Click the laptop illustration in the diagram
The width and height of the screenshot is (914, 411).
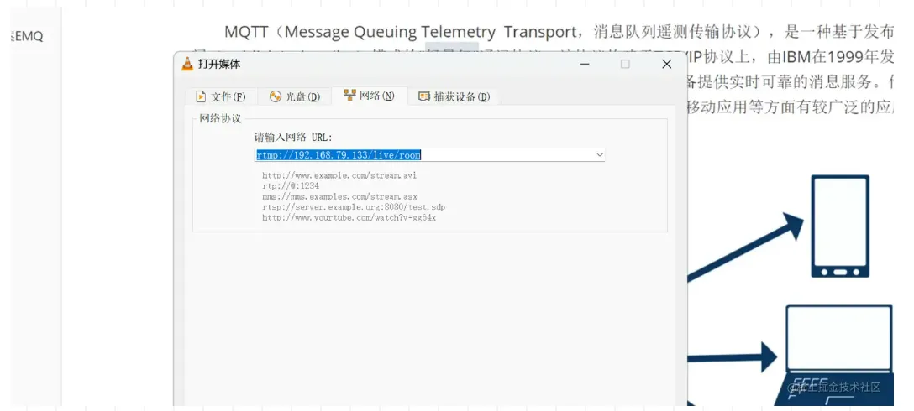tap(835, 355)
